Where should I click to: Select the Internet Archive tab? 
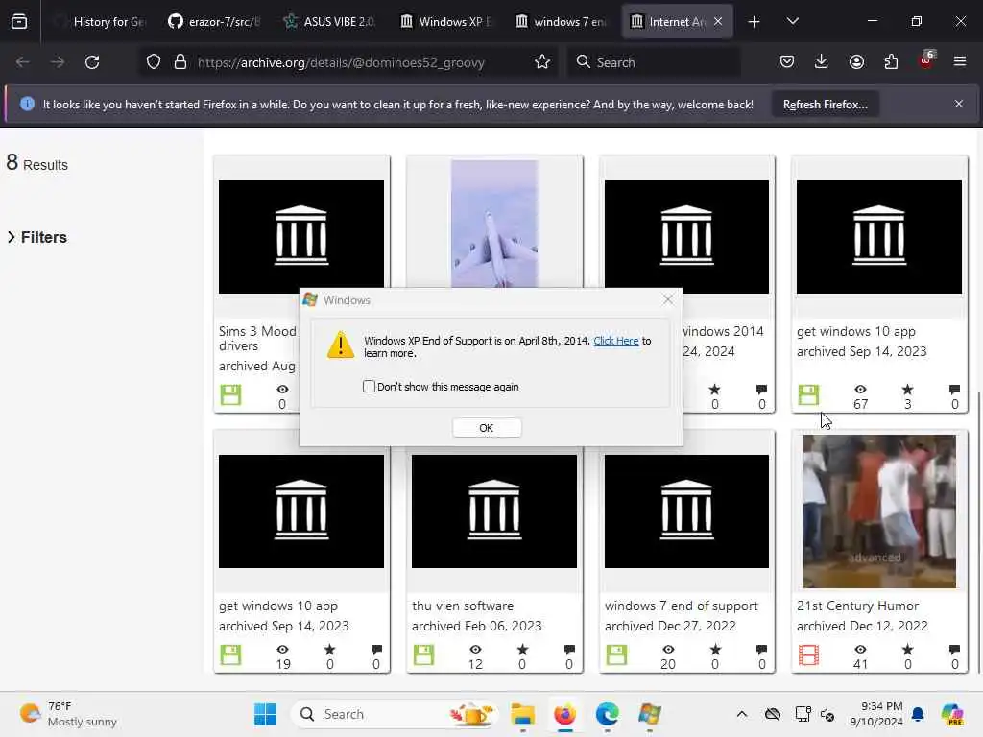click(669, 22)
